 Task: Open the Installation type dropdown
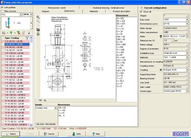[187, 53]
